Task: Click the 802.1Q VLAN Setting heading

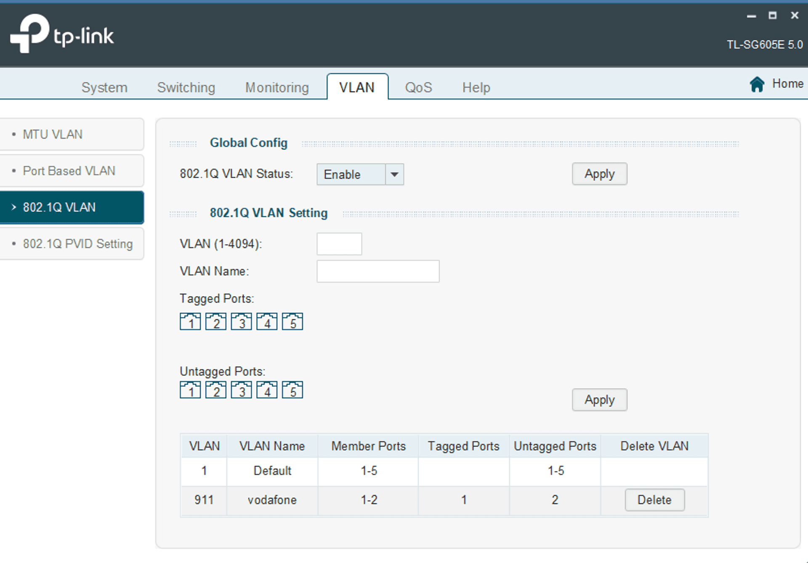Action: pyautogui.click(x=268, y=213)
